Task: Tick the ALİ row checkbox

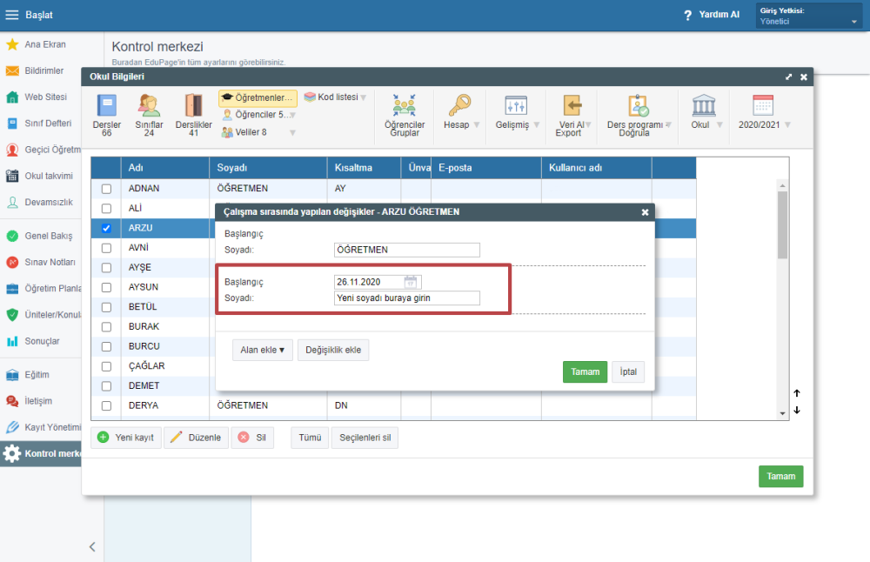Action: point(106,209)
